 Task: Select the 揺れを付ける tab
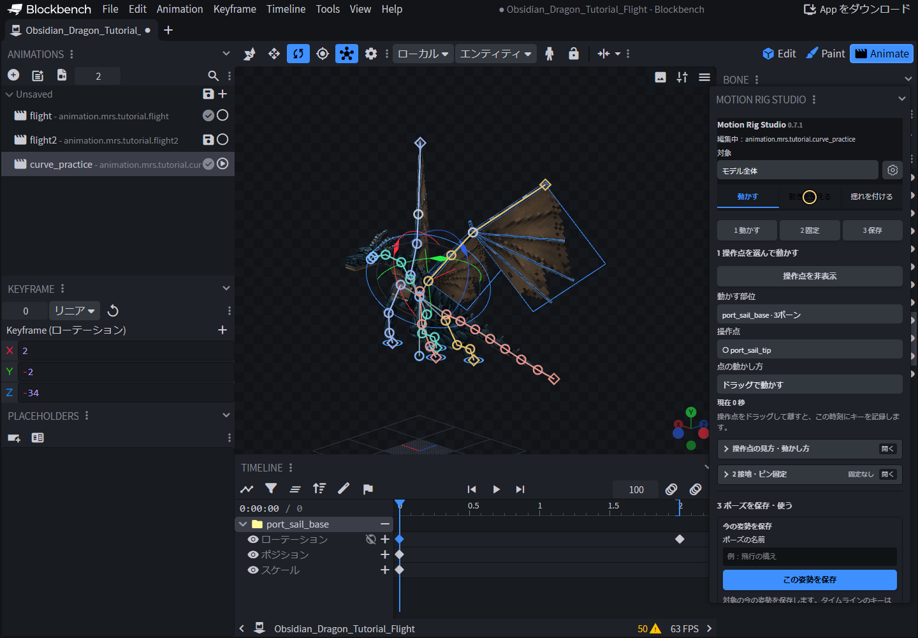coord(871,197)
